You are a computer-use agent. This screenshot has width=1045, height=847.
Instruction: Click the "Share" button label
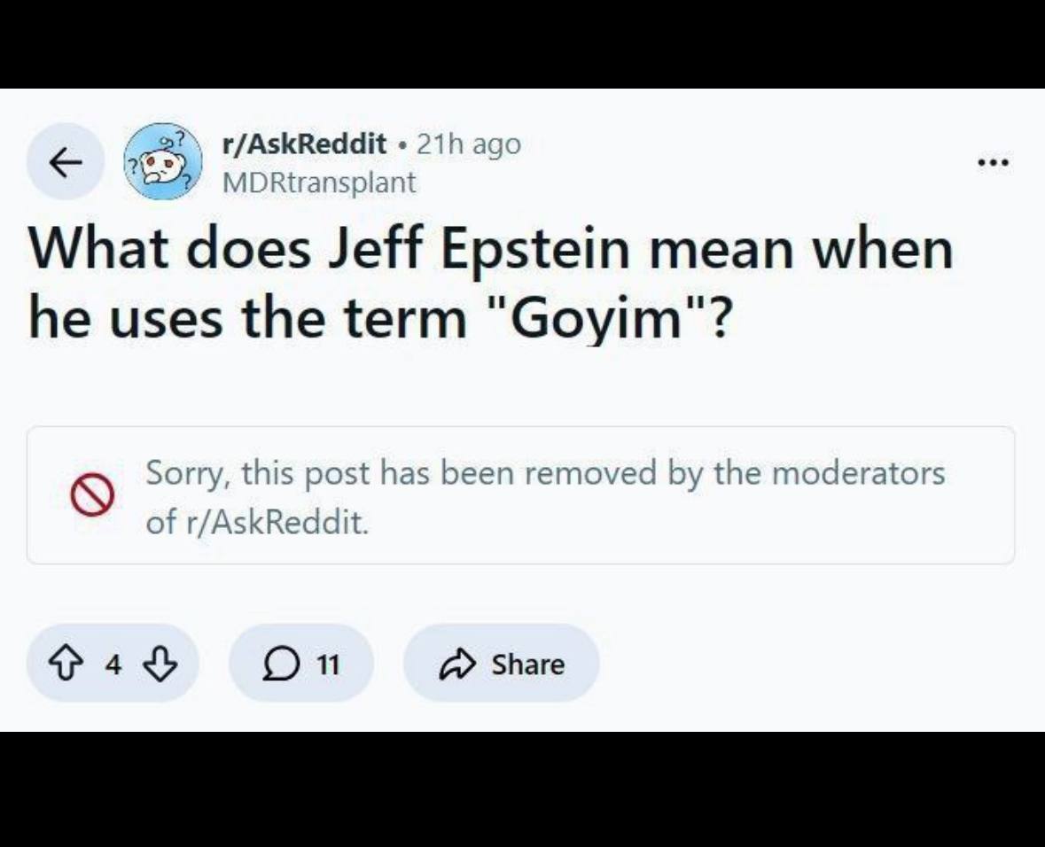click(x=527, y=664)
